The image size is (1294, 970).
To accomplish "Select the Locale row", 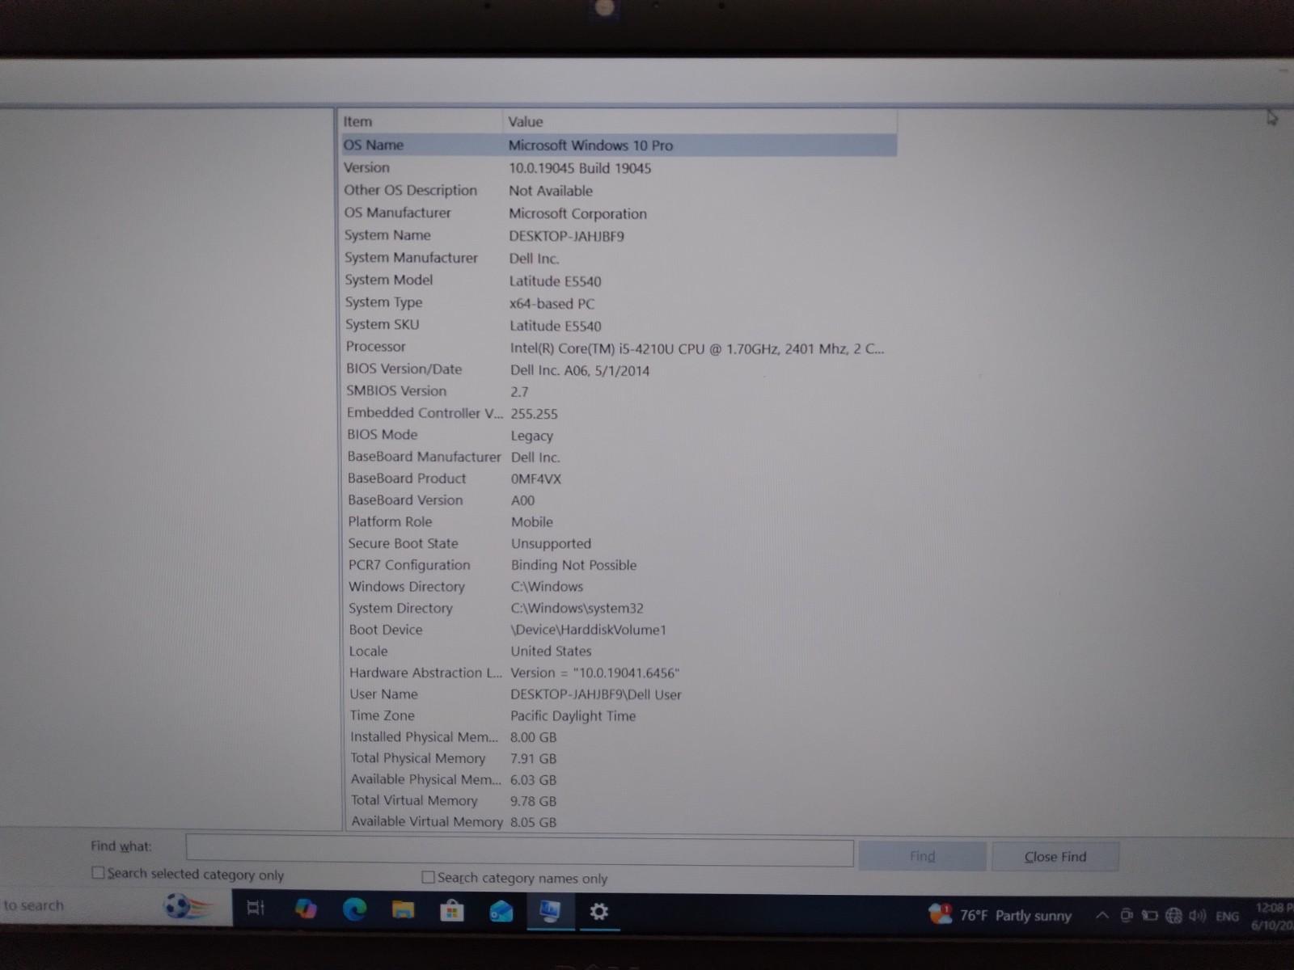I will pos(619,651).
